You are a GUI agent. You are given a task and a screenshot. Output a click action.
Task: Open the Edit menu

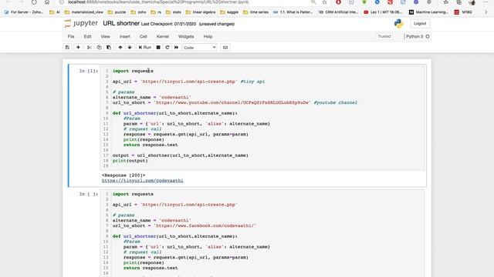tap(87, 36)
